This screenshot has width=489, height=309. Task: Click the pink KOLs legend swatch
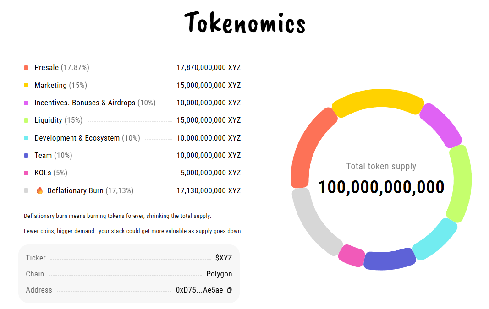(26, 173)
